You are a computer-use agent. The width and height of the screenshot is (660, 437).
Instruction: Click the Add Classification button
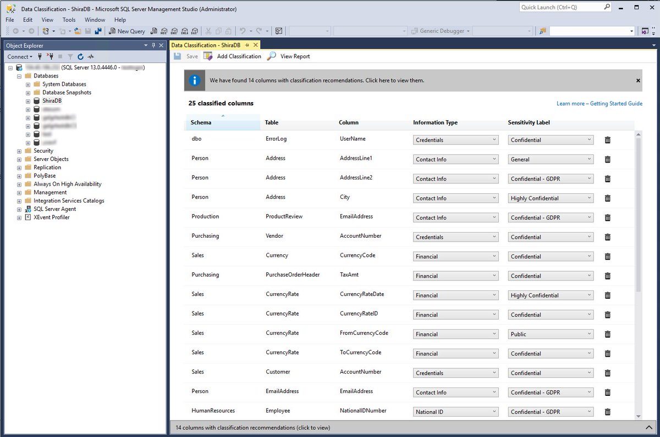coord(232,56)
